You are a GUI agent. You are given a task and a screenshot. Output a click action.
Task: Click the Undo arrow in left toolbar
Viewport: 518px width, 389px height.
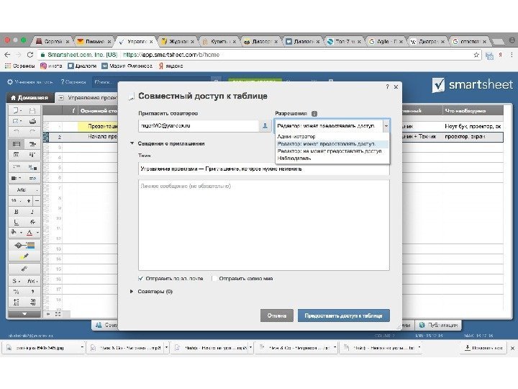click(16, 132)
